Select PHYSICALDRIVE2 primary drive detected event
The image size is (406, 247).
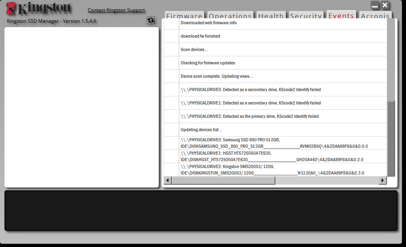[275, 116]
